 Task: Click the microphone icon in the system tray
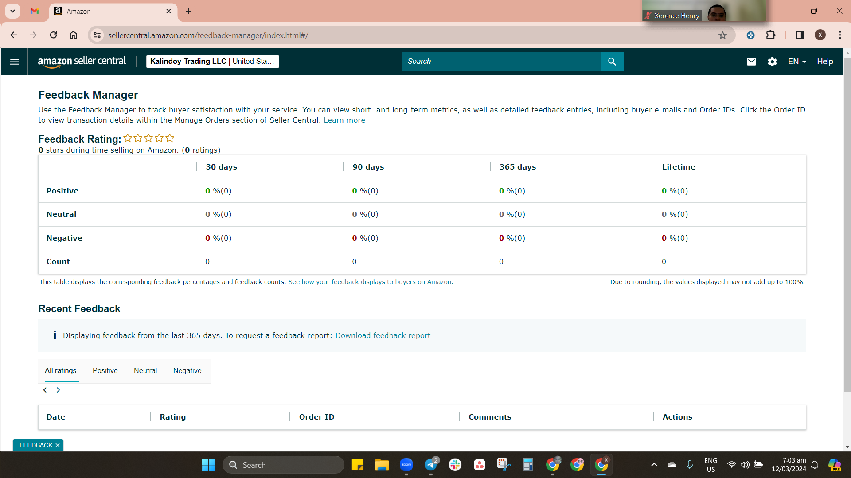(689, 465)
